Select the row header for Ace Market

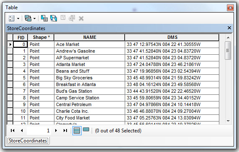click(x=10, y=44)
